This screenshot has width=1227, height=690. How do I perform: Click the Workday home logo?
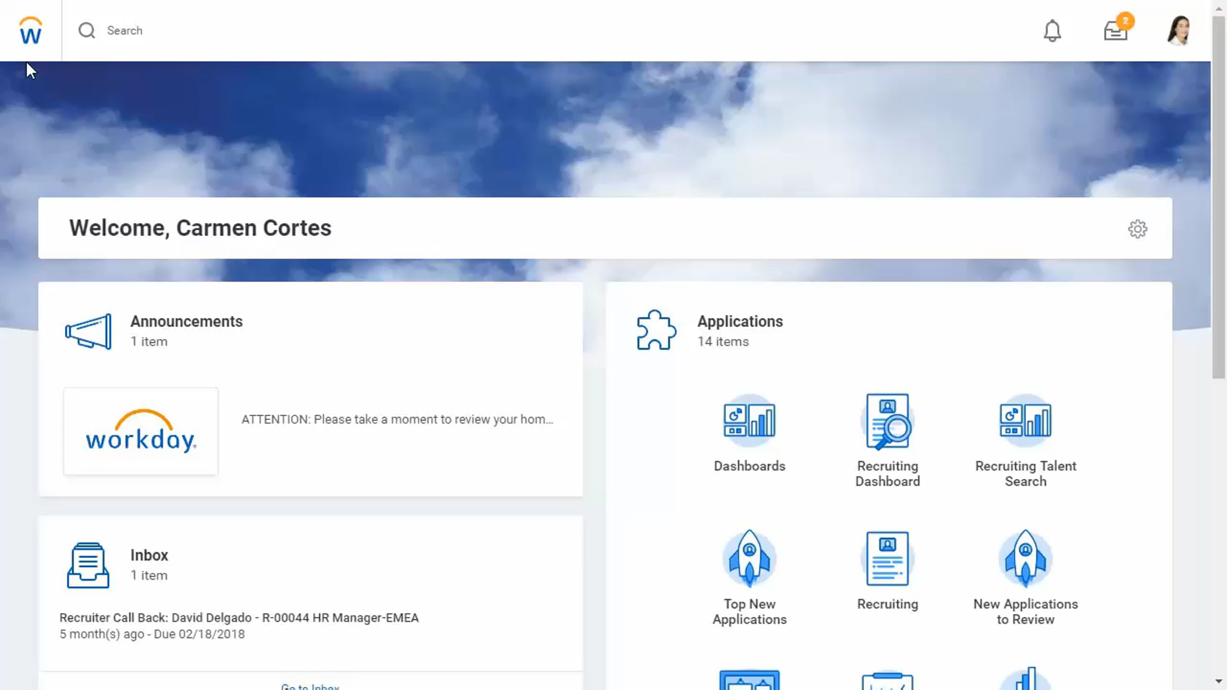point(30,31)
